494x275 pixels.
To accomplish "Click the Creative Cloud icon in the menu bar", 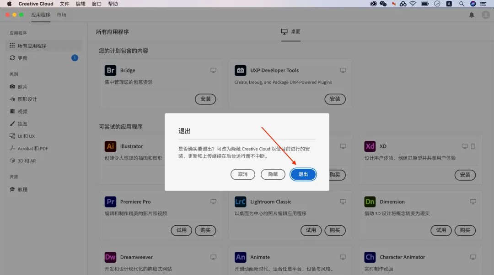I will [x=373, y=4].
